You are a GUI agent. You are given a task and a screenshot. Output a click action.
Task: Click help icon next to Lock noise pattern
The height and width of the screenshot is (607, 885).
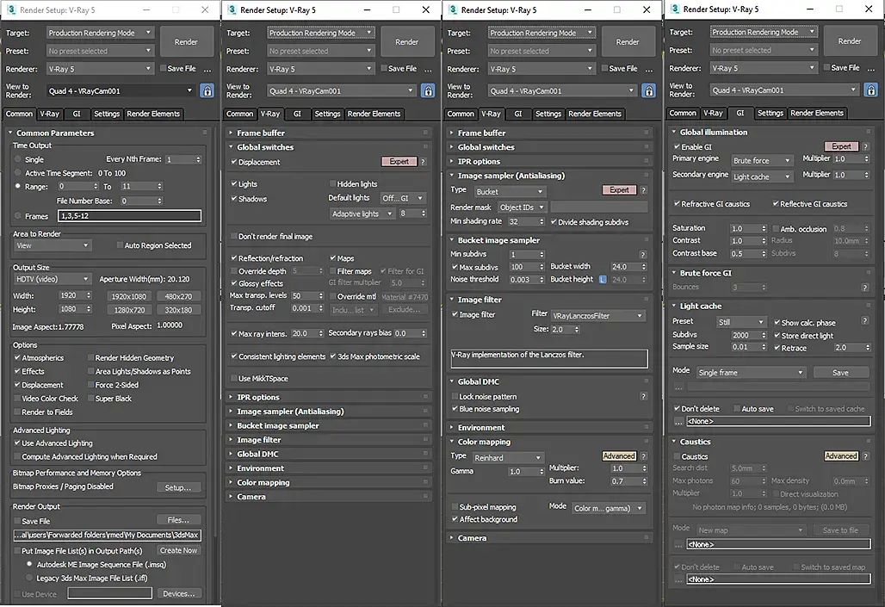coord(643,396)
